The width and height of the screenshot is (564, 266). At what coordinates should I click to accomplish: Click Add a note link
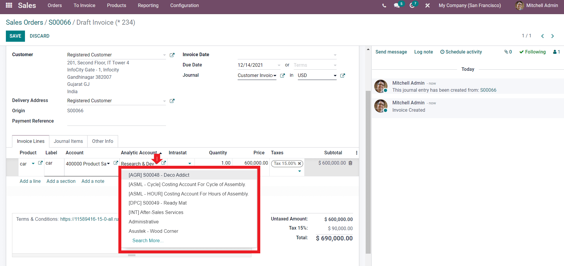pyautogui.click(x=93, y=181)
